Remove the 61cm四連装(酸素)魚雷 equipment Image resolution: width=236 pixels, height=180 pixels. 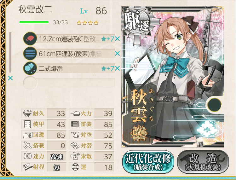tap(117, 54)
